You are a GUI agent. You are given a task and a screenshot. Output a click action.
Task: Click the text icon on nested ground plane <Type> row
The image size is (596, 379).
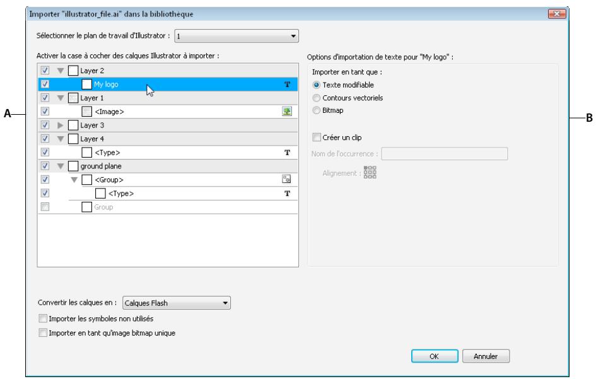point(288,193)
